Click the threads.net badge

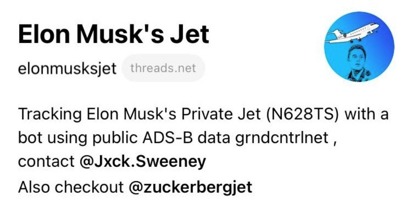coord(163,68)
